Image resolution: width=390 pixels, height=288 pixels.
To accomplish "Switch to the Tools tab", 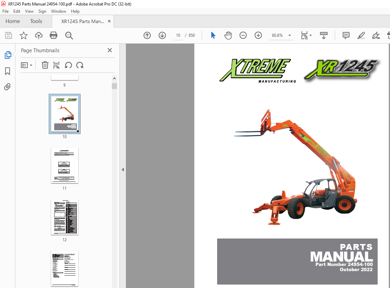I will click(36, 21).
